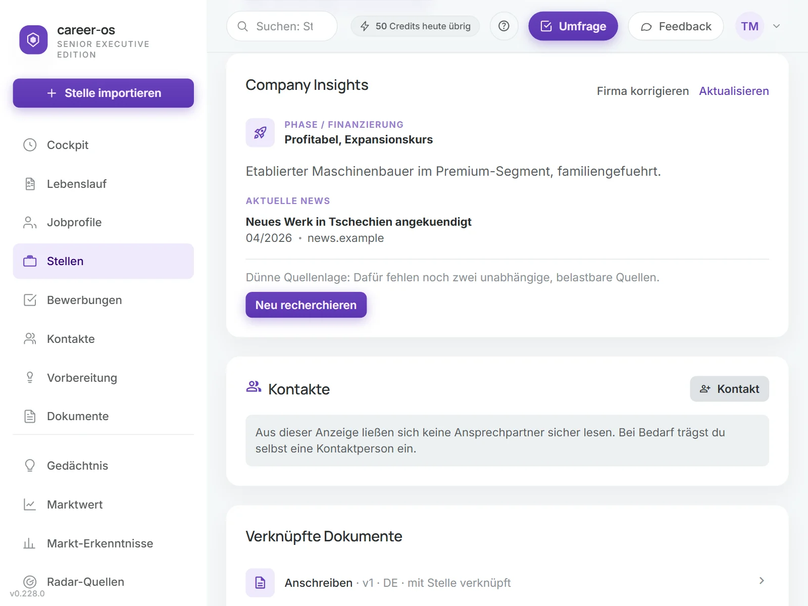
Task: Expand the user account dropdown chevron
Action: point(777,26)
